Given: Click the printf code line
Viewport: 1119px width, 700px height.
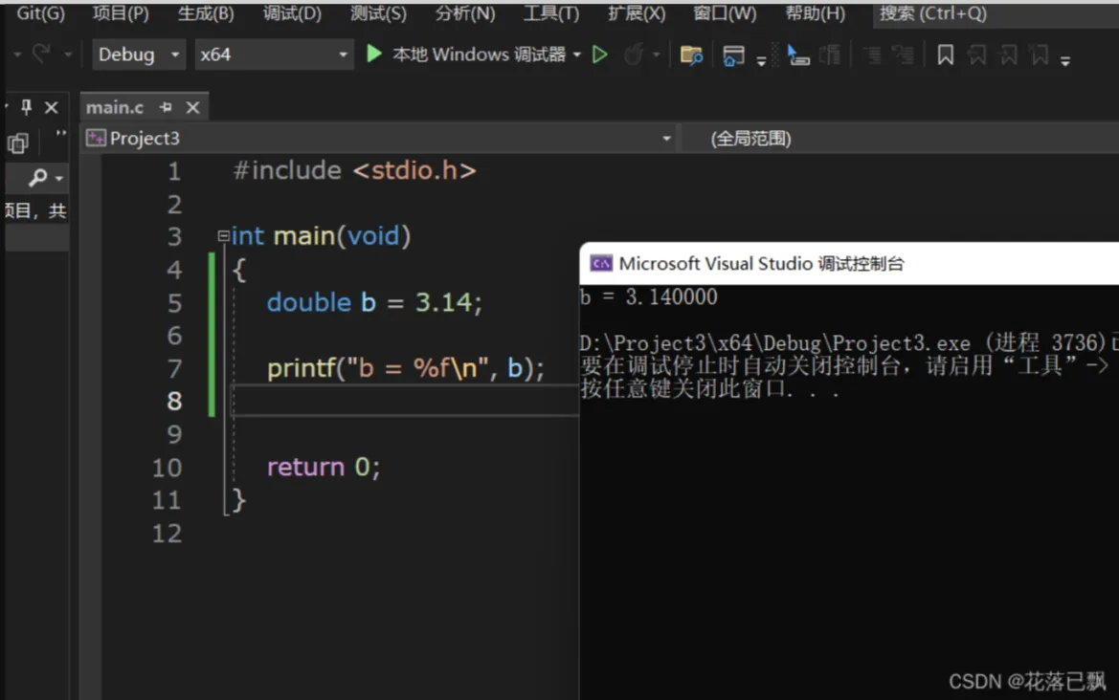Looking at the screenshot, I should coord(405,368).
